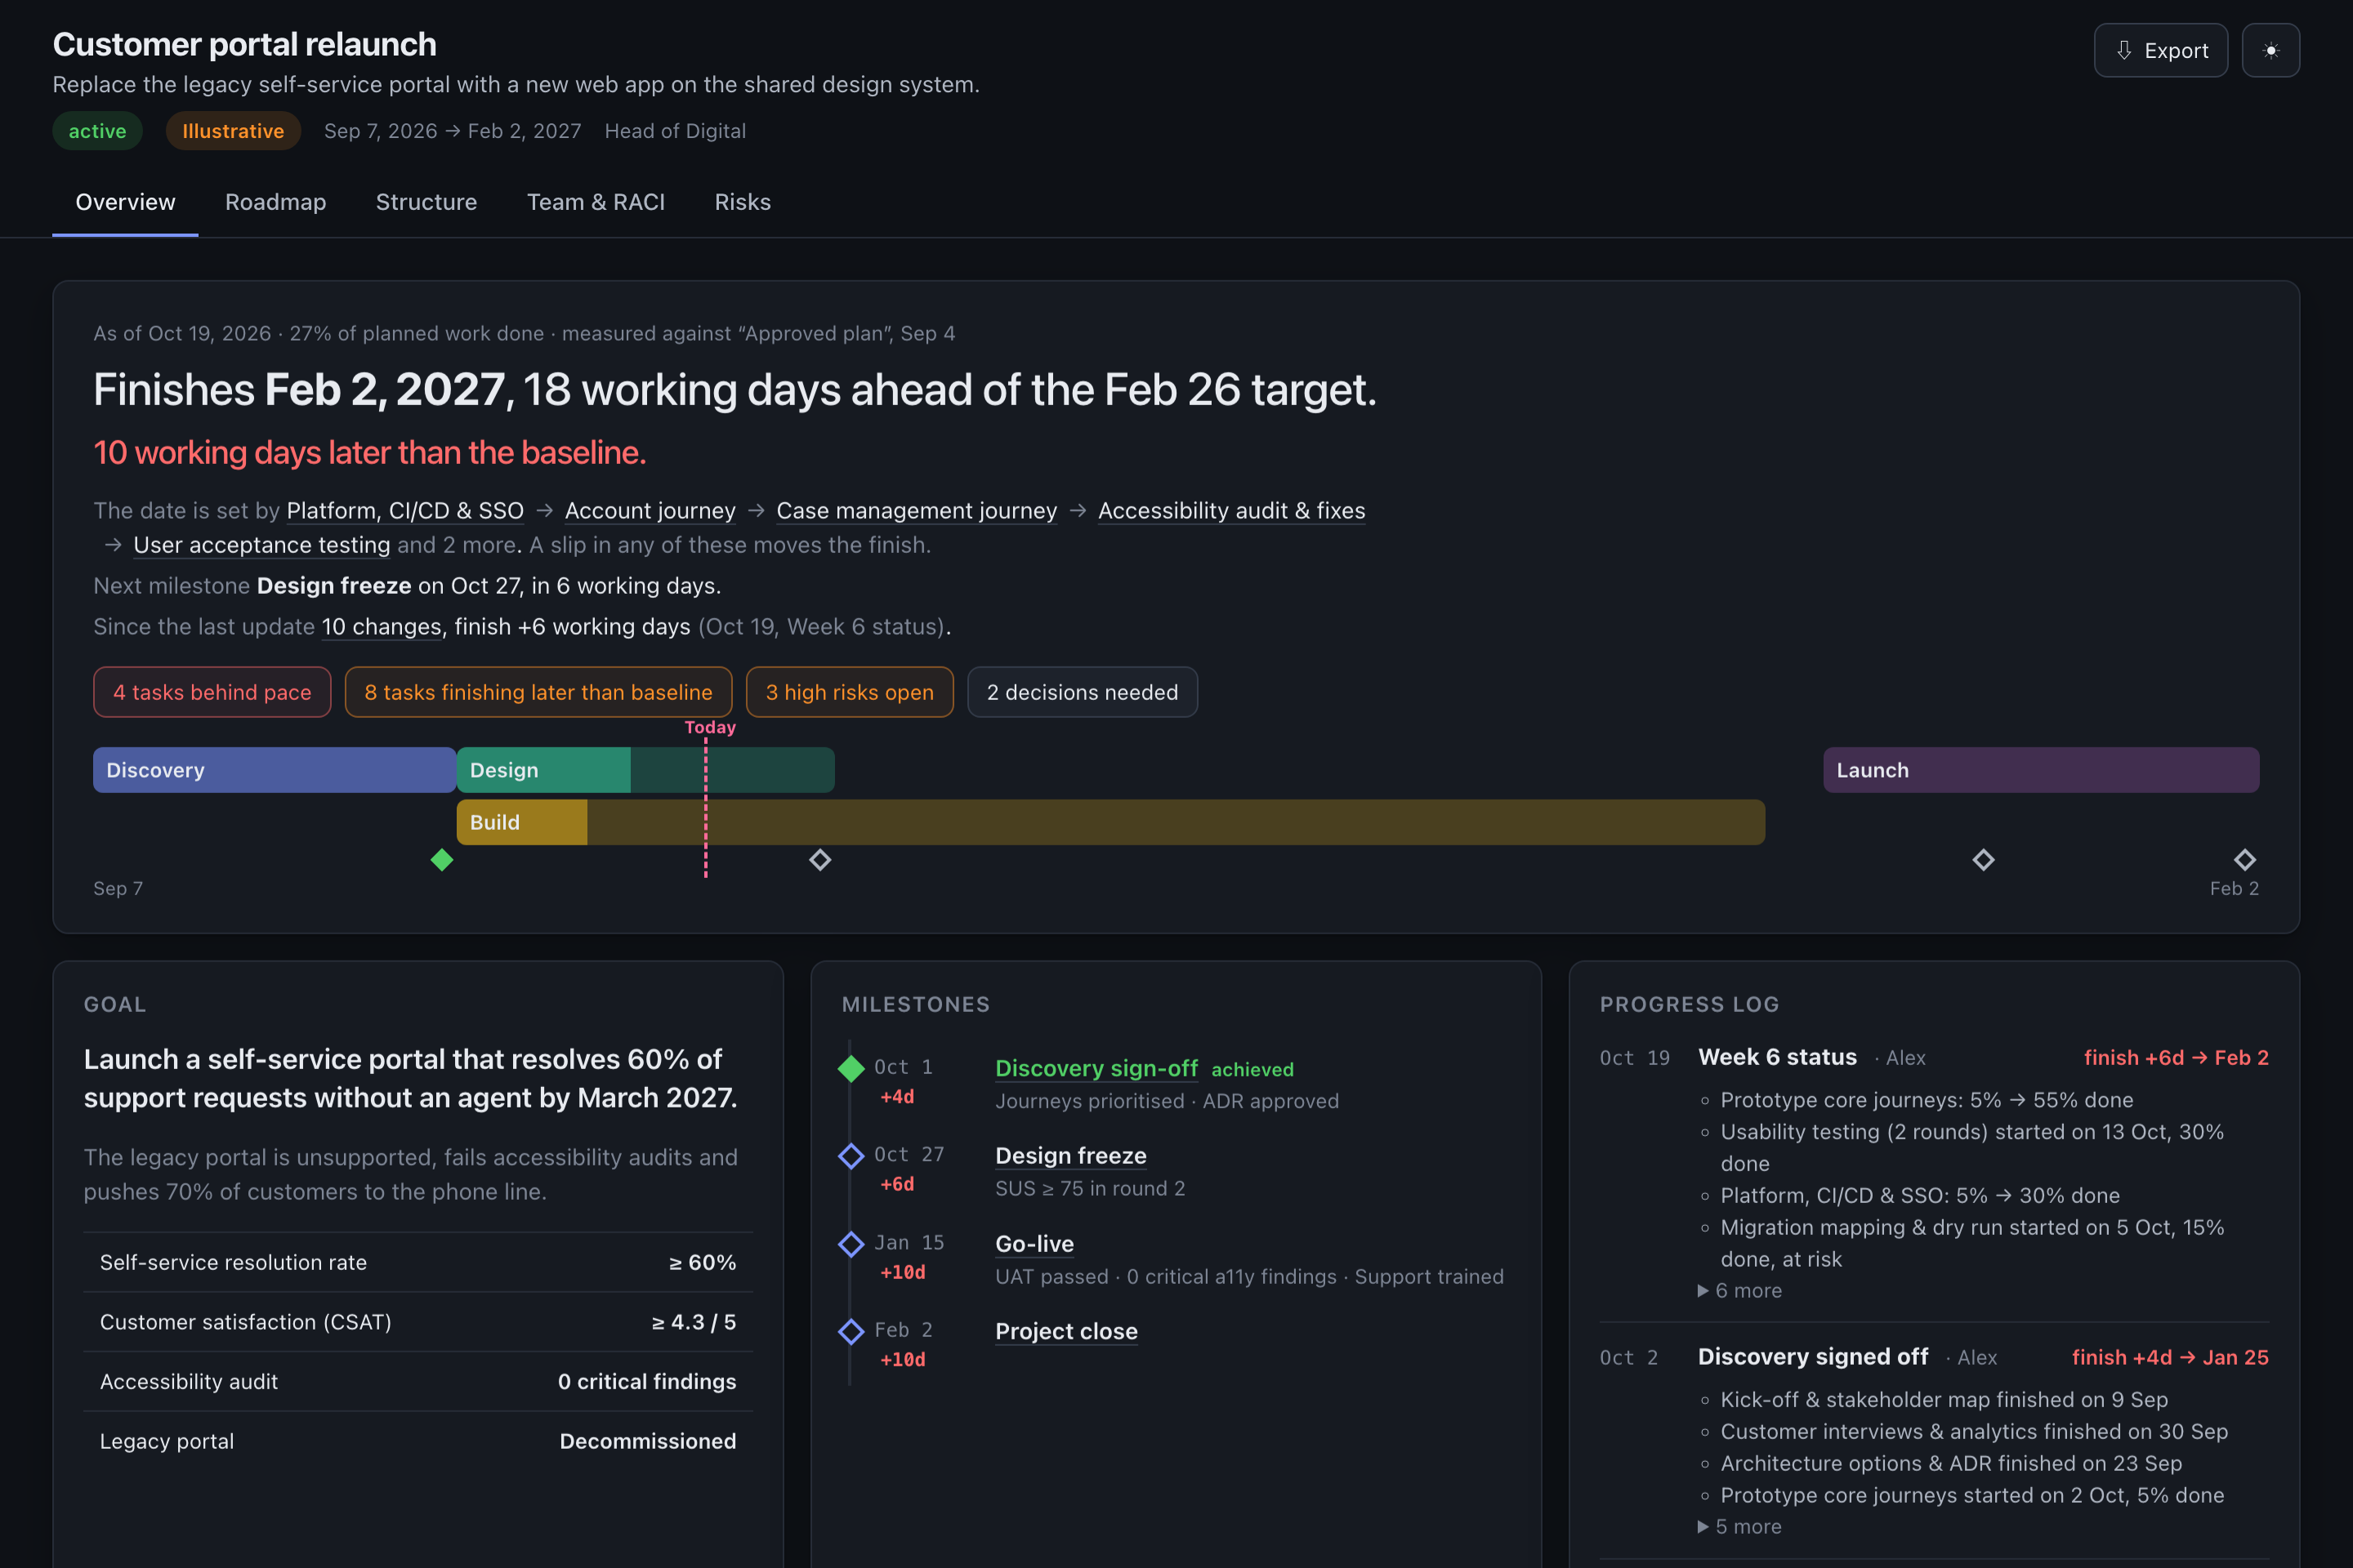Click the diamond icon beside Oct 27 milestone

[851, 1156]
